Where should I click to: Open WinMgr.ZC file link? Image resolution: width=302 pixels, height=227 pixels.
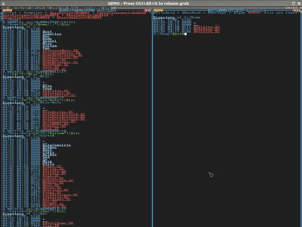point(53,204)
